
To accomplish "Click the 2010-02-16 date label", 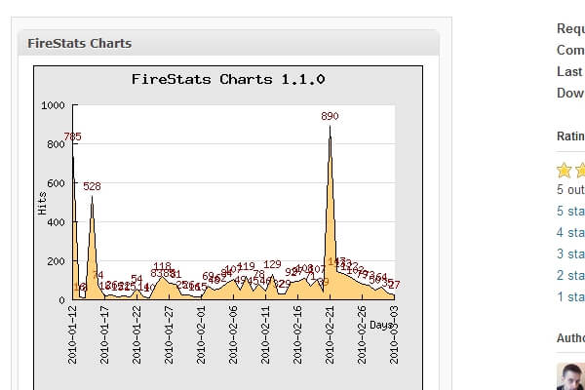I will tap(297, 334).
